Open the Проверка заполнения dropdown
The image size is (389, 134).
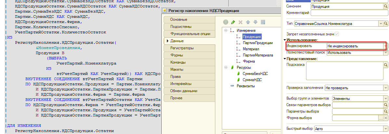click(386, 88)
